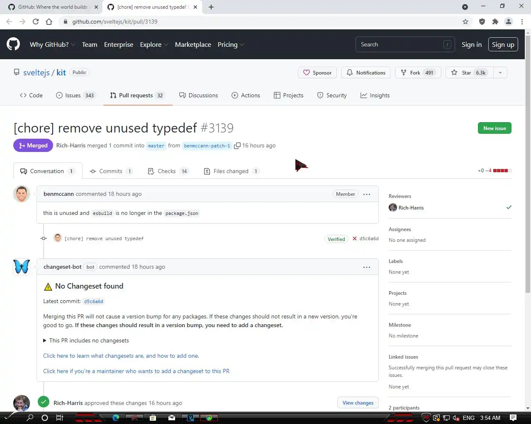This screenshot has width=531, height=424.
Task: Click the shield extension icon in toolbar
Action: click(x=482, y=22)
